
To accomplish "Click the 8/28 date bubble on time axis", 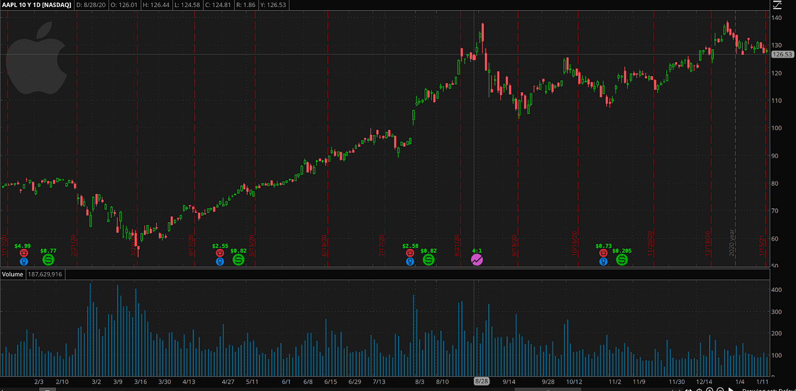I will [x=482, y=380].
